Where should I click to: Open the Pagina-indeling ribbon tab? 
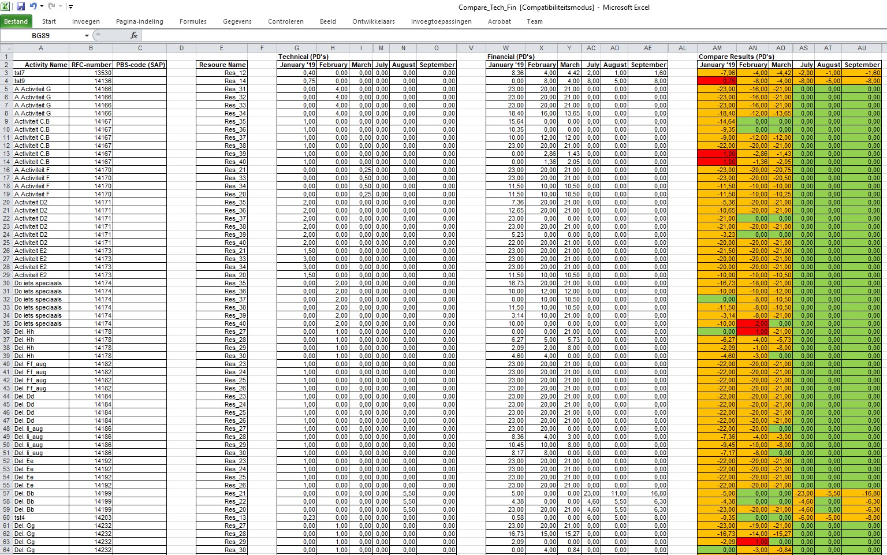[140, 21]
